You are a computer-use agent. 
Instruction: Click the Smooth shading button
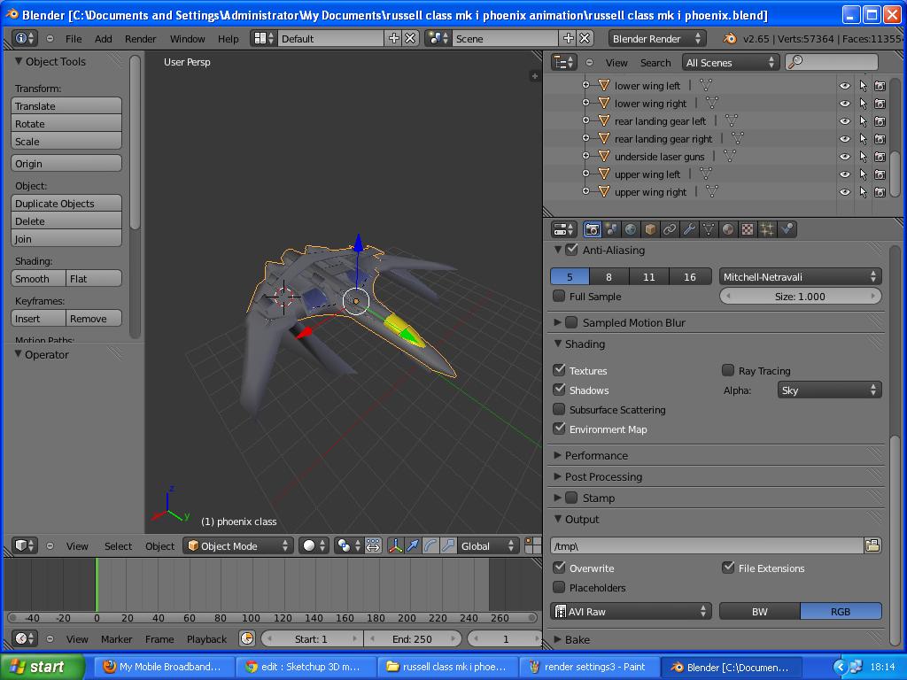tap(36, 278)
